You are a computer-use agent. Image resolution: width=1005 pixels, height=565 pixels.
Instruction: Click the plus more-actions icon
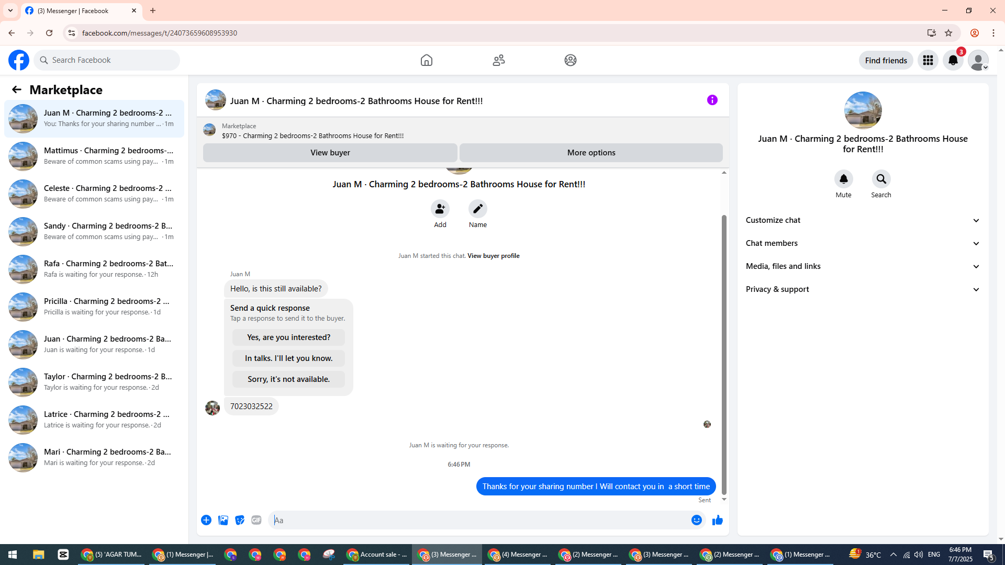206,520
